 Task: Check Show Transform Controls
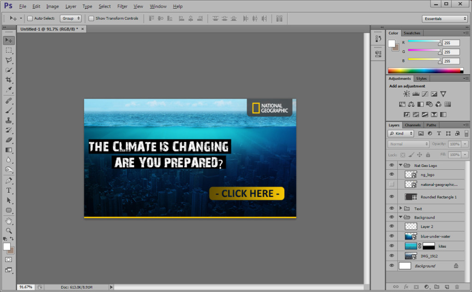(x=91, y=18)
